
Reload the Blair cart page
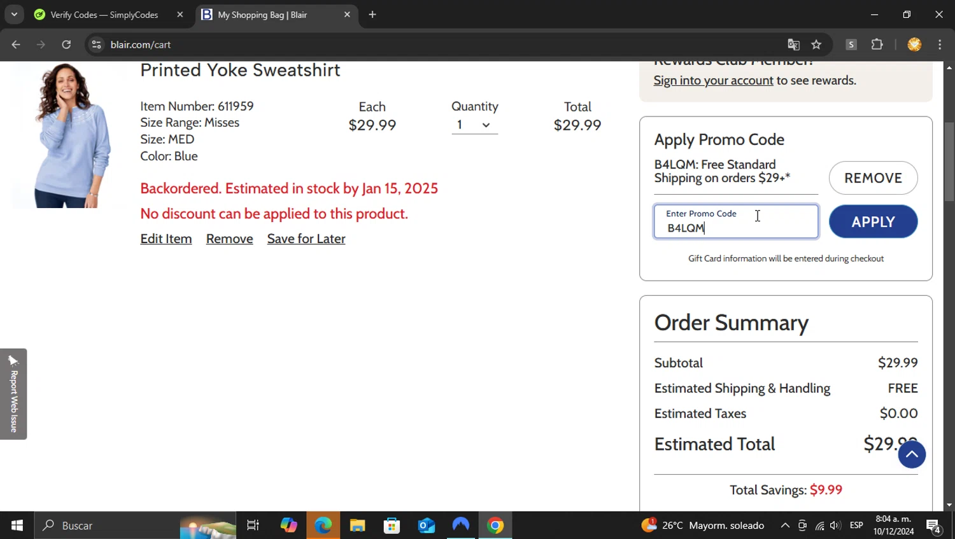pyautogui.click(x=66, y=45)
